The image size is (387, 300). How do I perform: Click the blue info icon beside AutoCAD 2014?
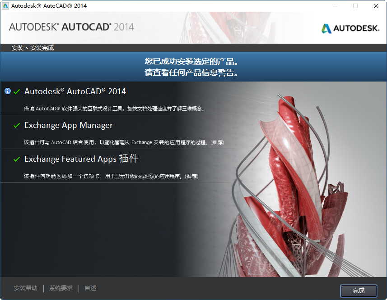pyautogui.click(x=8, y=91)
